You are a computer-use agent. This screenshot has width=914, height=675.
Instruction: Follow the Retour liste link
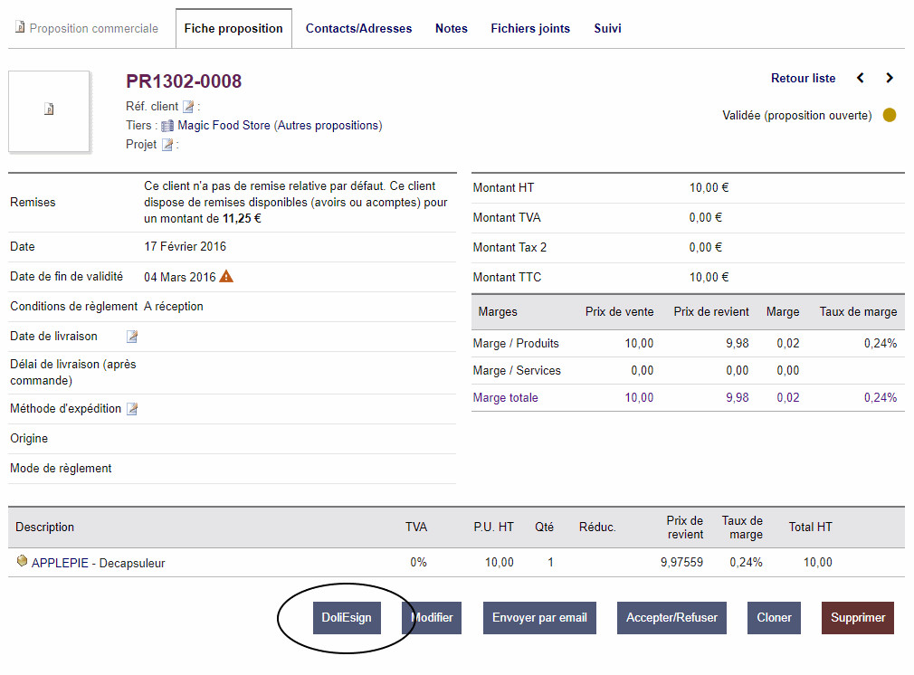[x=803, y=79]
